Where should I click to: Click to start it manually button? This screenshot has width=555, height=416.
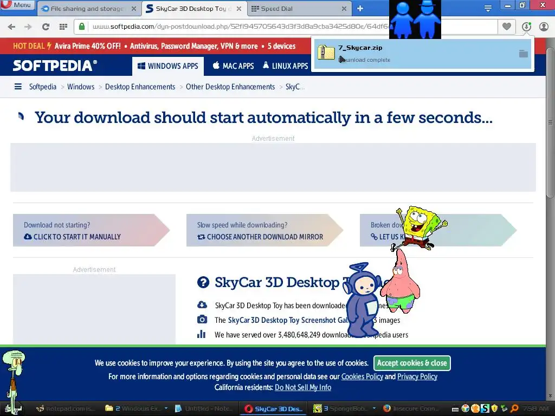(91, 230)
